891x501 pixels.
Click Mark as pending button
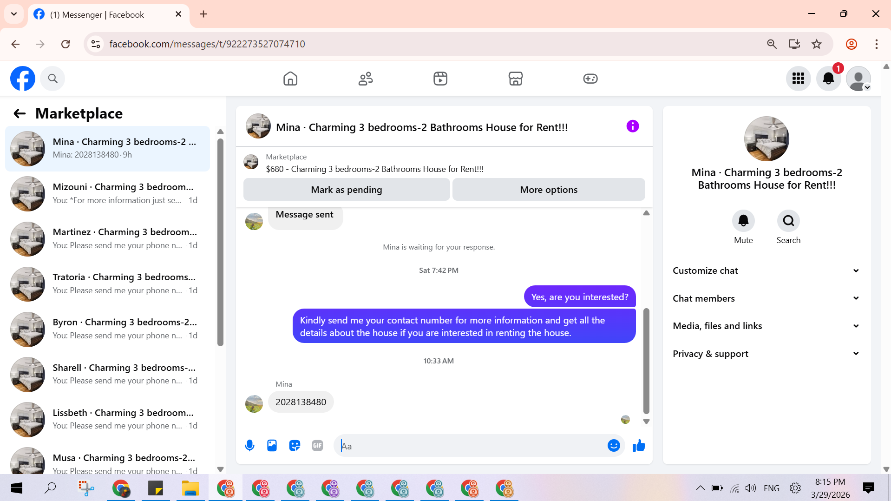[347, 190]
